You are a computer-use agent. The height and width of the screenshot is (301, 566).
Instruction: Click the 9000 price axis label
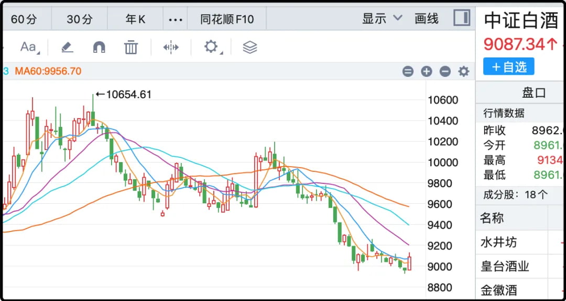pos(440,267)
